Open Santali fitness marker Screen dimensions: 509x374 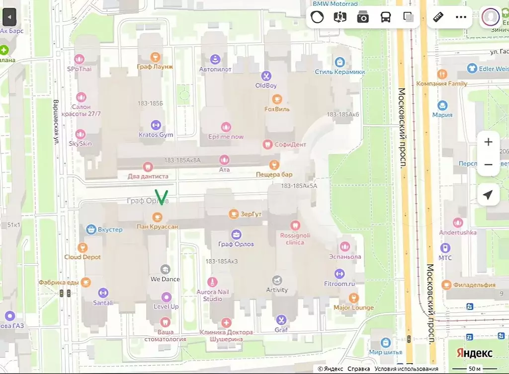(x=103, y=293)
